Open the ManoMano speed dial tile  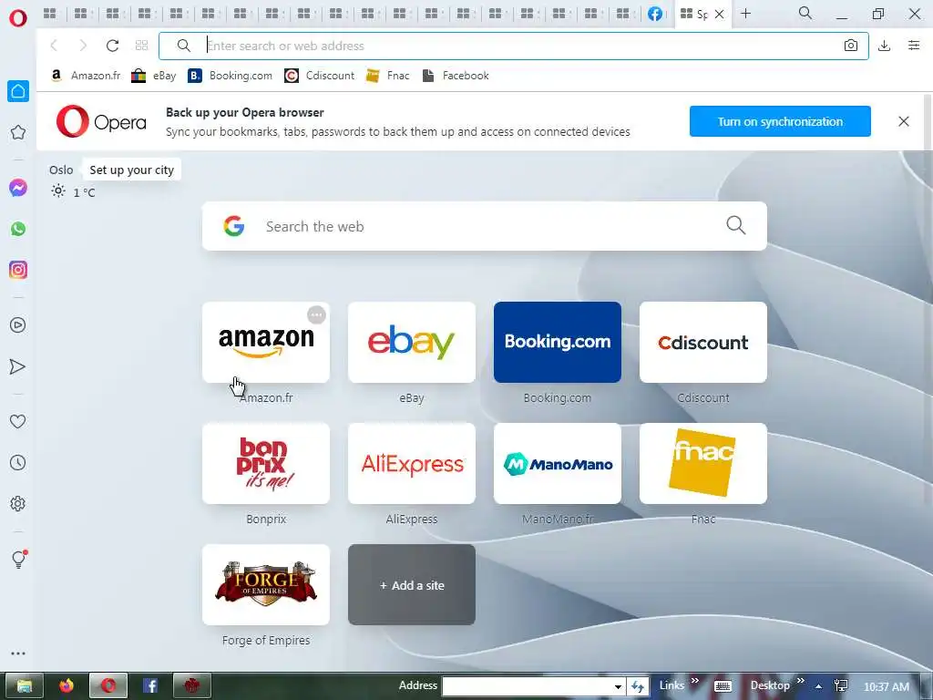tap(558, 464)
